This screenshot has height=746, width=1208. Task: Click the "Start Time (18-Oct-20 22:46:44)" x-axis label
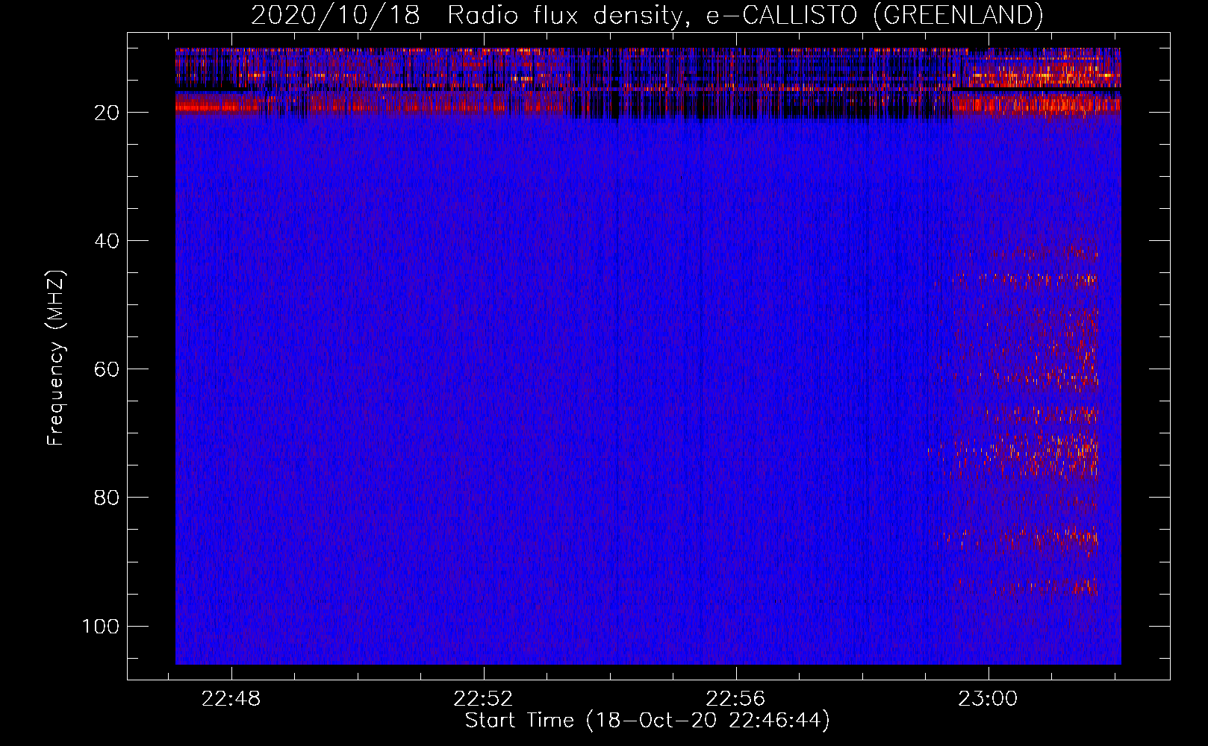coord(647,721)
